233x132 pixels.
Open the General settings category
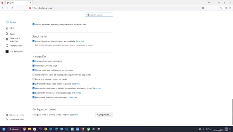pos(11,22)
